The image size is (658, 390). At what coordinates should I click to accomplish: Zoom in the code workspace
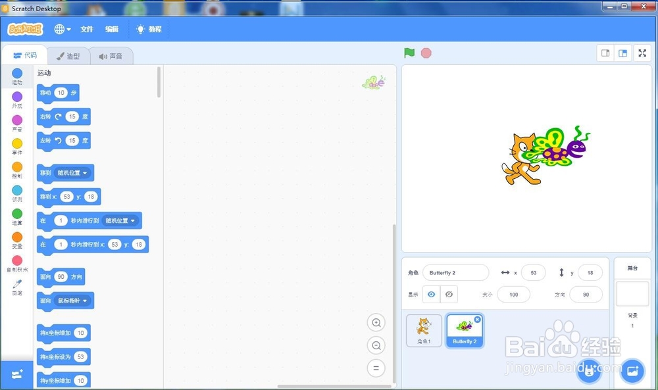(376, 322)
